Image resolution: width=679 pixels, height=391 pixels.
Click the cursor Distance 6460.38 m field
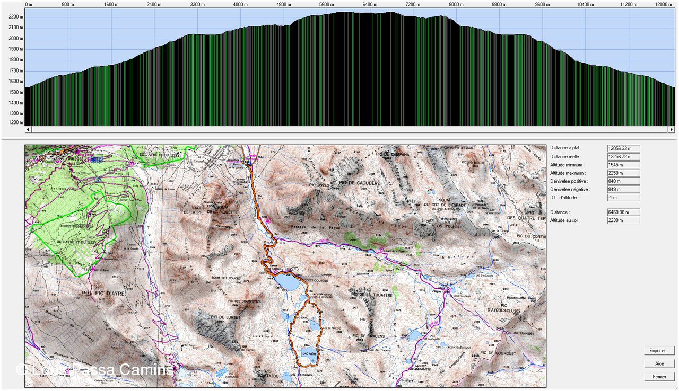coord(623,212)
